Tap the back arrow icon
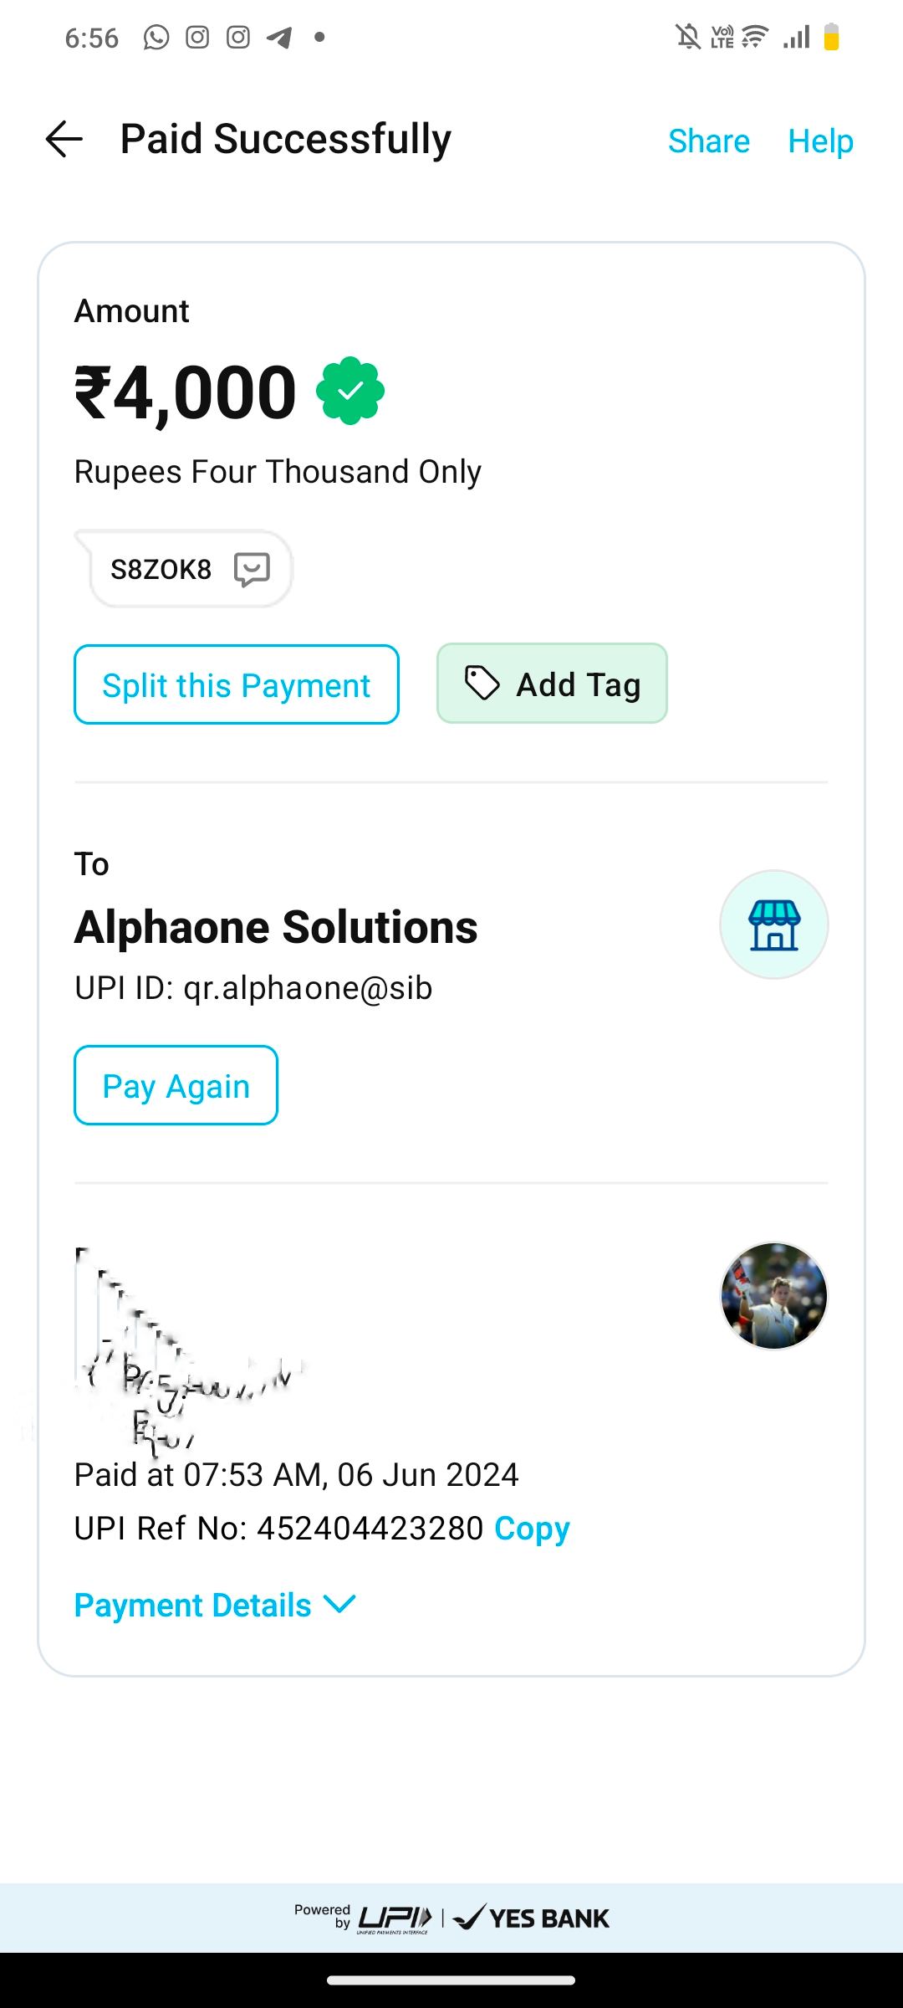The image size is (903, 2008). 64,139
